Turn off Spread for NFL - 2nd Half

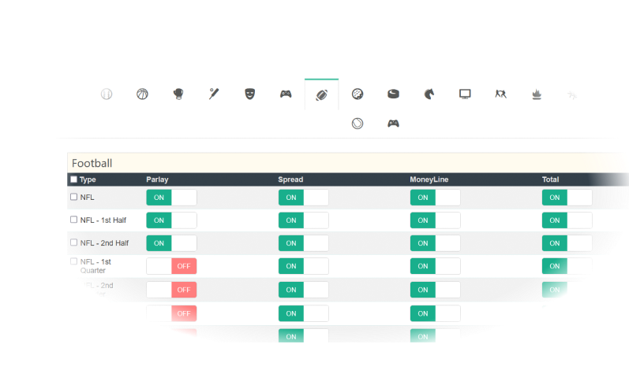pyautogui.click(x=304, y=243)
